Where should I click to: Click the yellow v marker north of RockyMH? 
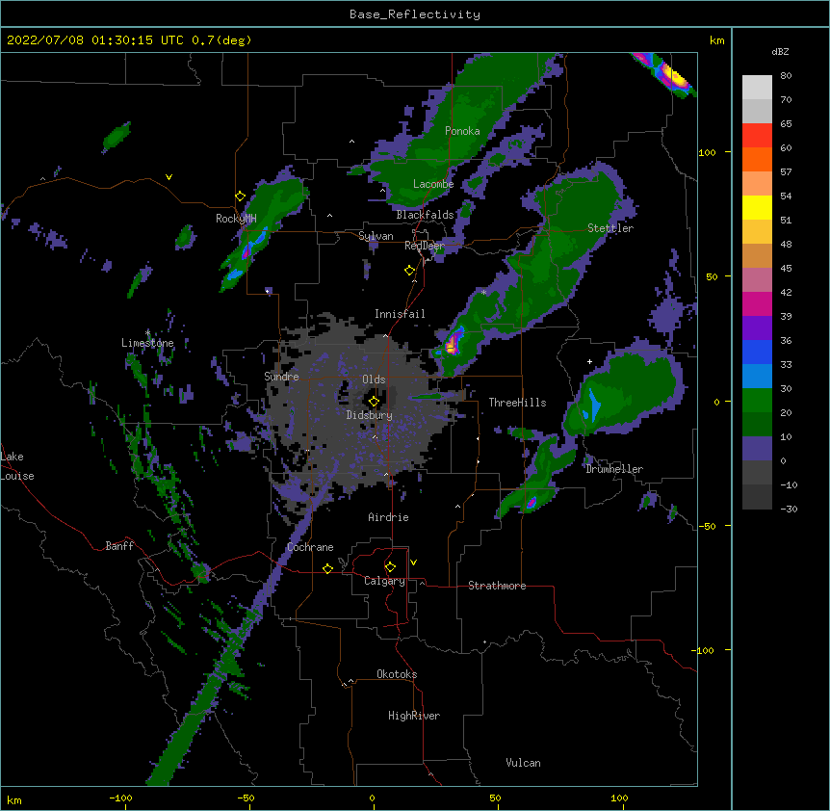point(169,177)
